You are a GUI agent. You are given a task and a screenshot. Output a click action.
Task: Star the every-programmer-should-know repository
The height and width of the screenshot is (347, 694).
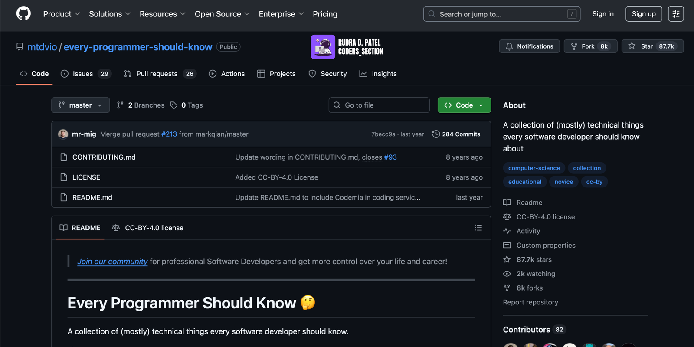click(652, 46)
